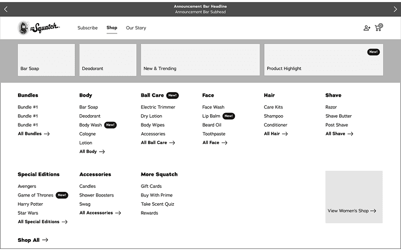Open Cologne link
401x251 pixels.
[x=87, y=134]
